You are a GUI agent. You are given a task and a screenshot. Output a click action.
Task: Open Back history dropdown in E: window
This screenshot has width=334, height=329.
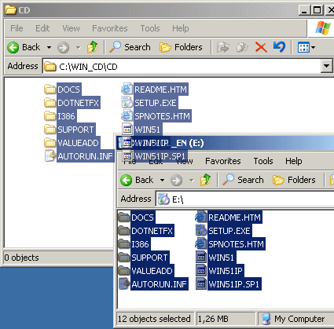[162, 181]
